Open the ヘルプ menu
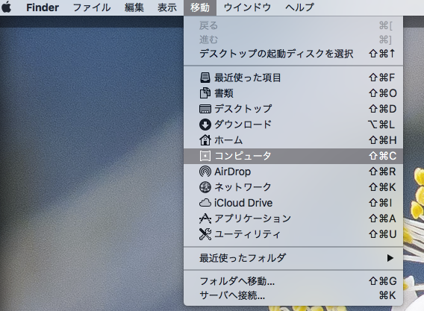 pos(299,7)
